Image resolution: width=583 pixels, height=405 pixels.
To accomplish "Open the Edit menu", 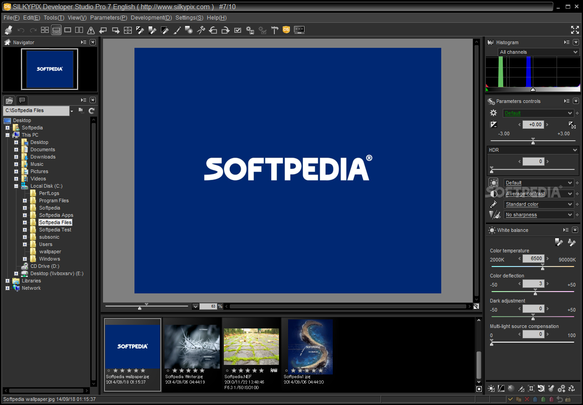I will [x=31, y=18].
